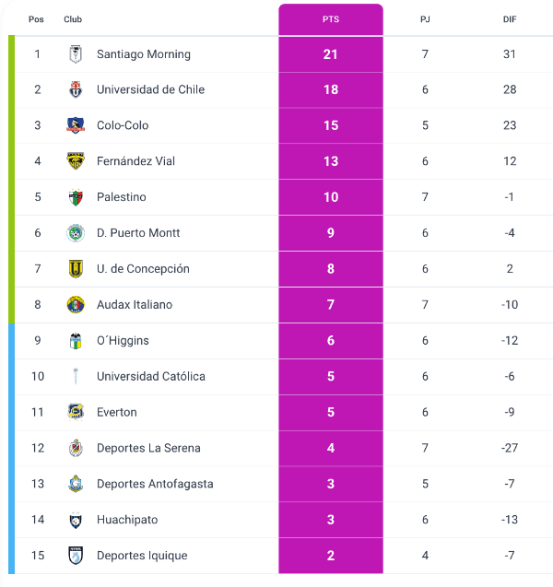Click the Club column header

73,19
